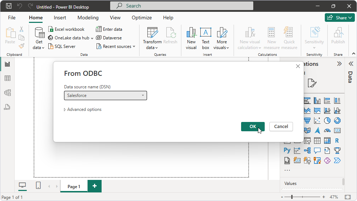Insert a Text box
This screenshot has height=201, width=357.
coord(206,38)
